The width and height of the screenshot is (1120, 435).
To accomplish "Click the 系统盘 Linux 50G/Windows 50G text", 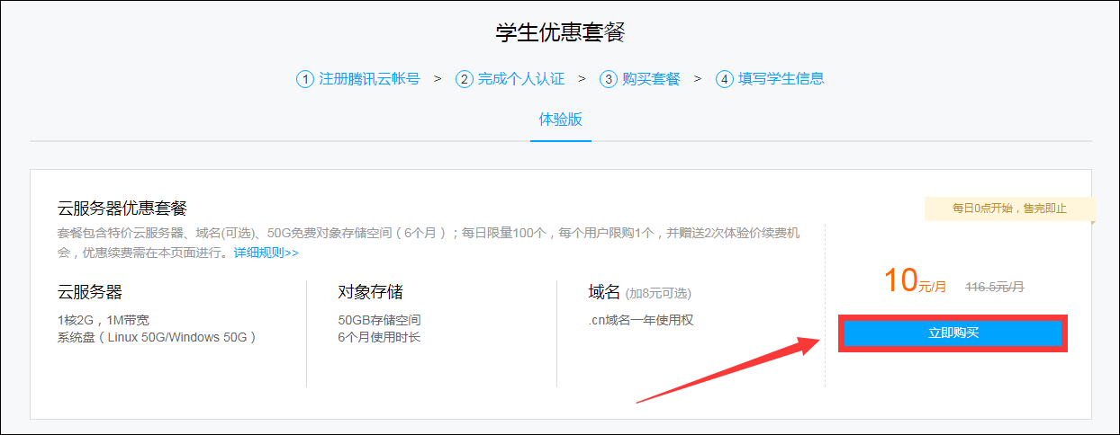I will coord(158,337).
